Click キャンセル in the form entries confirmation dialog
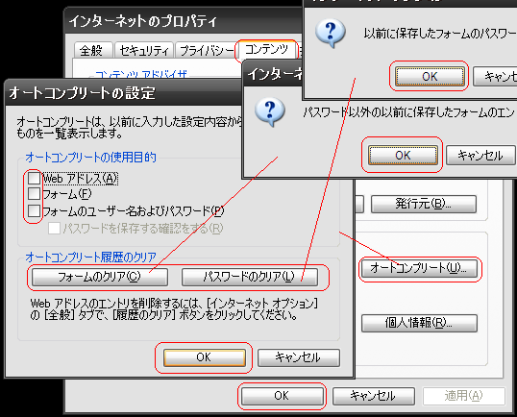Screen dimensions: 517x417 tap(480, 156)
